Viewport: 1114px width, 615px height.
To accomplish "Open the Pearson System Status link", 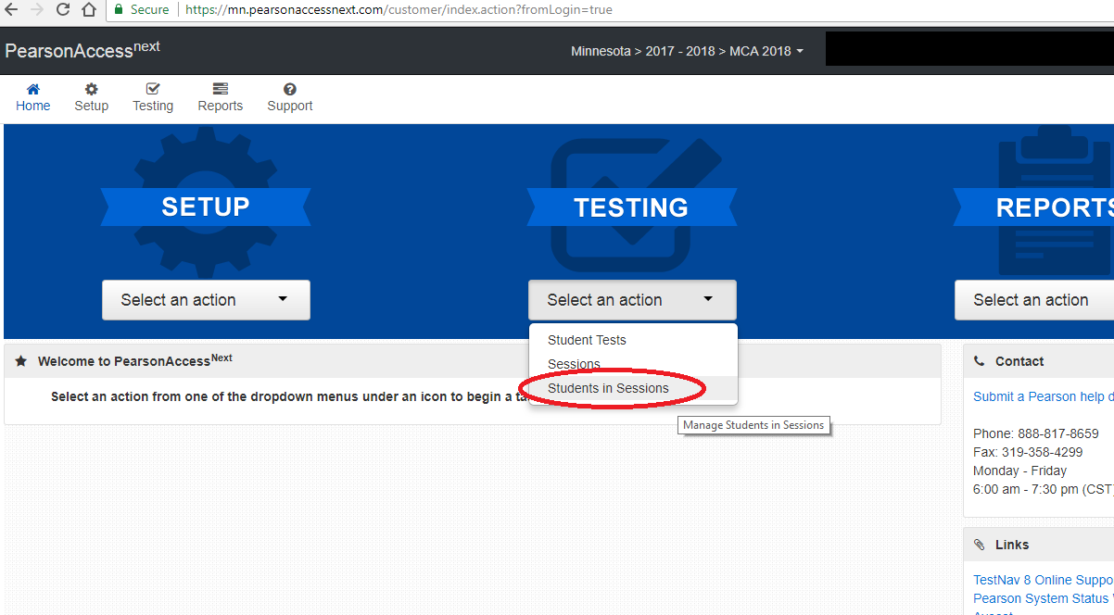I will [x=1044, y=598].
